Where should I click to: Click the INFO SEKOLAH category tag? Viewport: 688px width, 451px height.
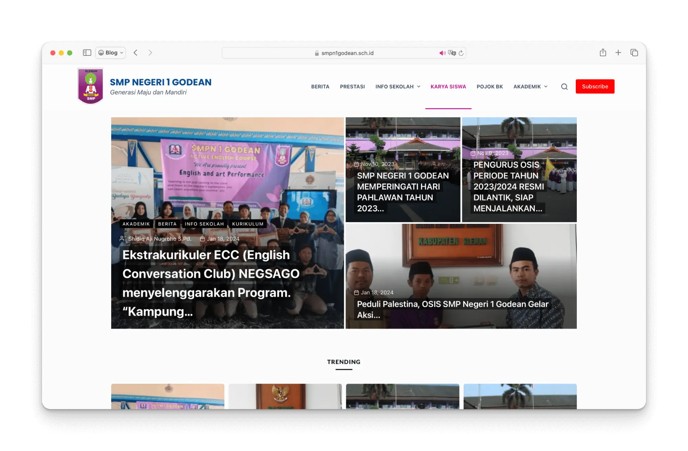(x=204, y=224)
